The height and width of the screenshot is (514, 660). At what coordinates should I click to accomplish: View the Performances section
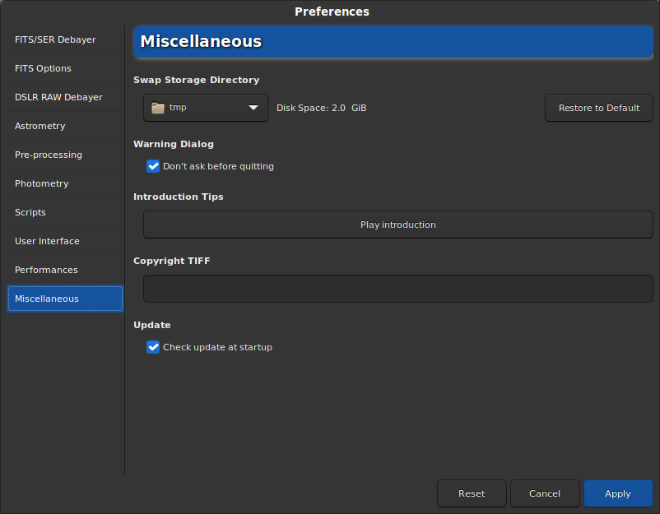tap(46, 270)
